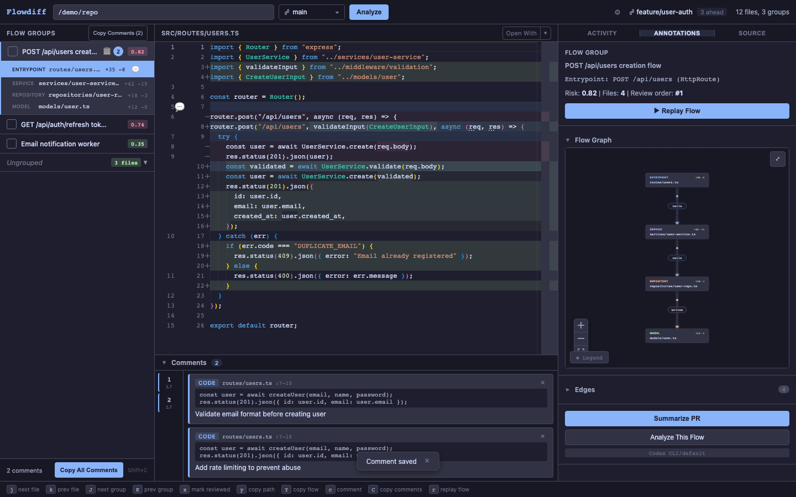Click the 'next file' shortcut hint
Viewport: 796px width, 497px height.
pos(23,490)
